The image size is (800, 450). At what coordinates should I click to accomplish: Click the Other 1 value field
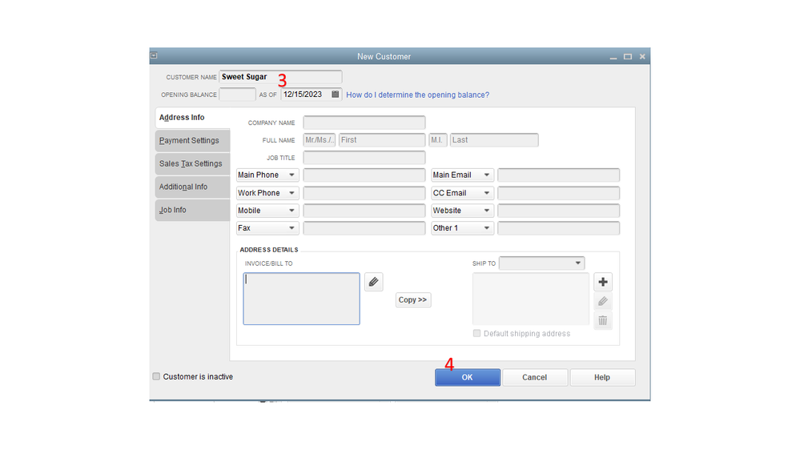point(559,228)
